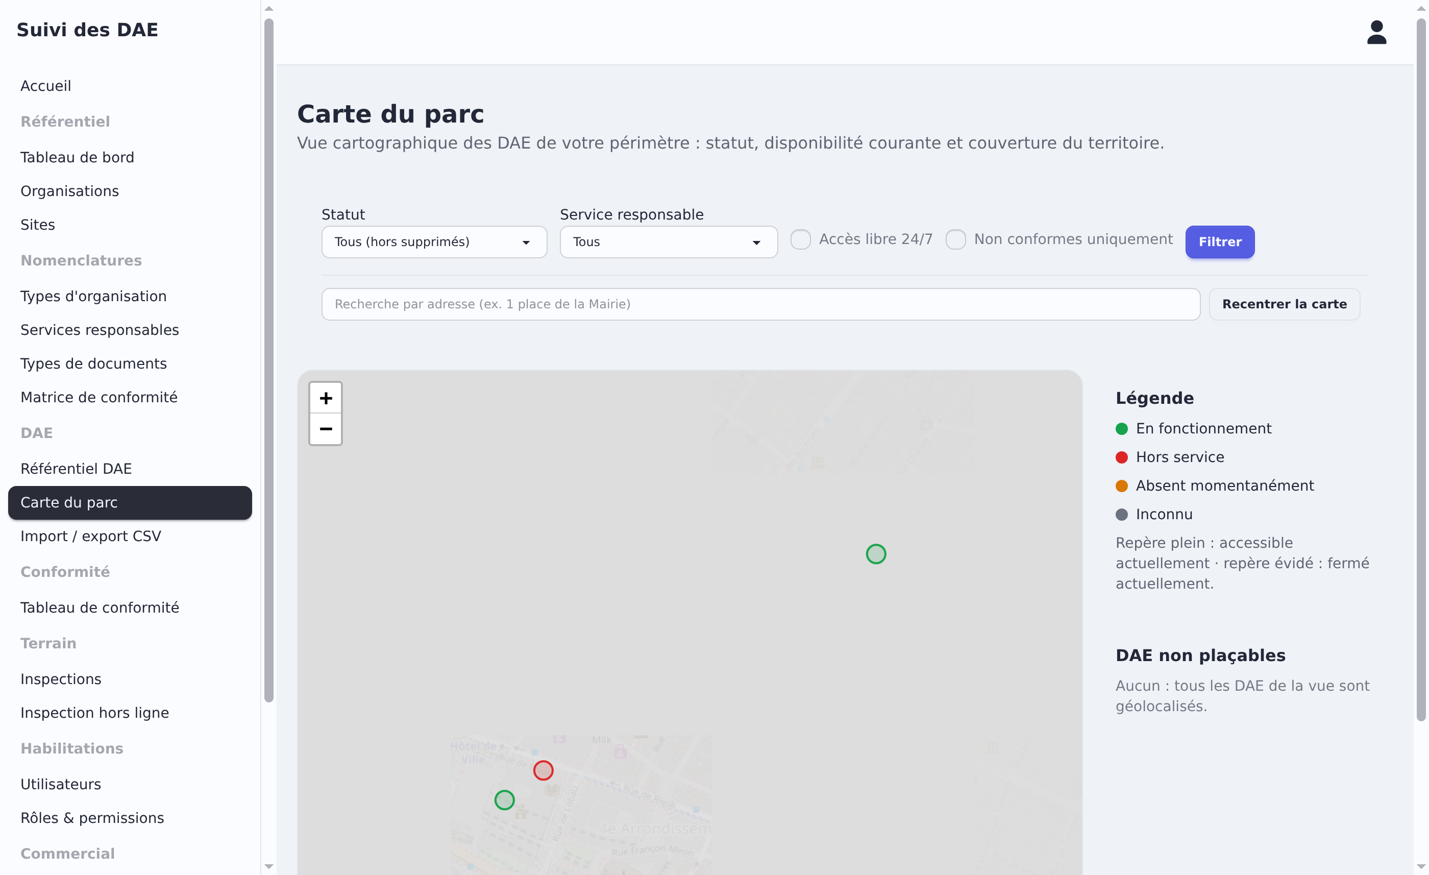Enable Non conformes uniquement checkbox
The width and height of the screenshot is (1429, 875).
click(955, 239)
